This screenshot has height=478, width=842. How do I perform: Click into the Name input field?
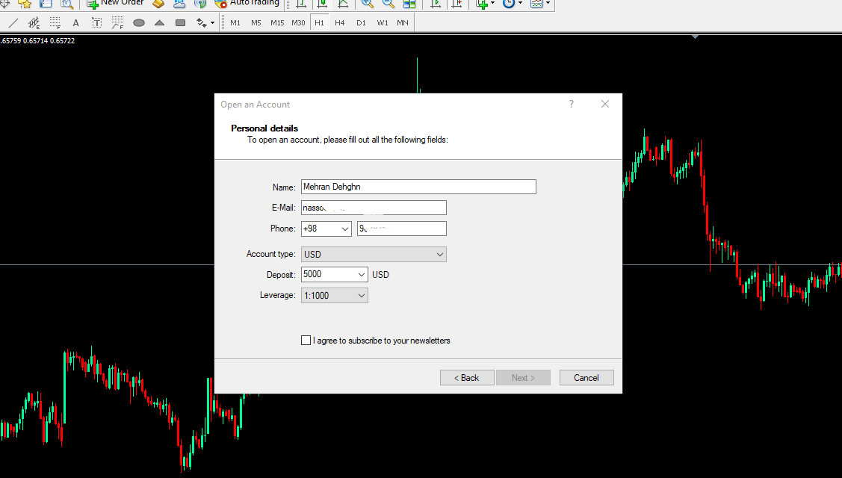pos(418,187)
